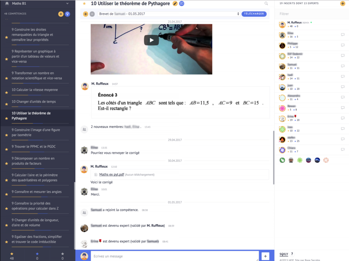Select '9 Trouver le PPMC et le PGDC'
Viewport: 349px width, 261px height.
33,147
